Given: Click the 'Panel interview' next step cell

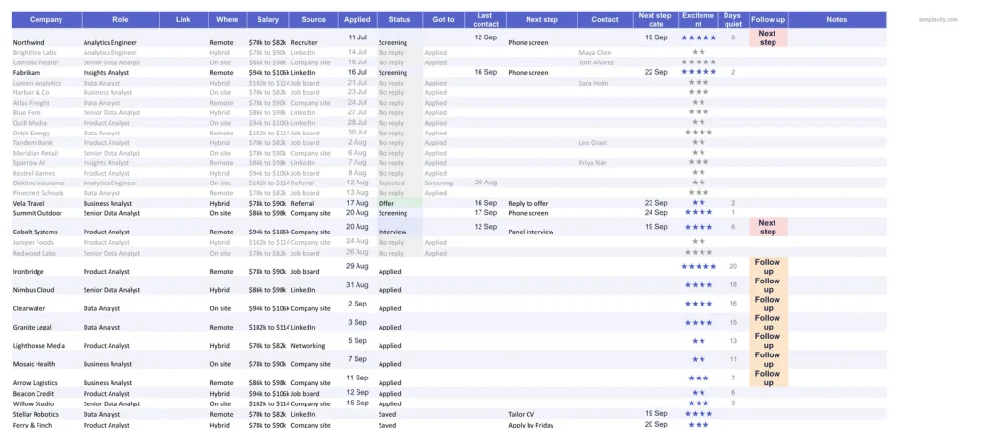Looking at the screenshot, I should [542, 228].
